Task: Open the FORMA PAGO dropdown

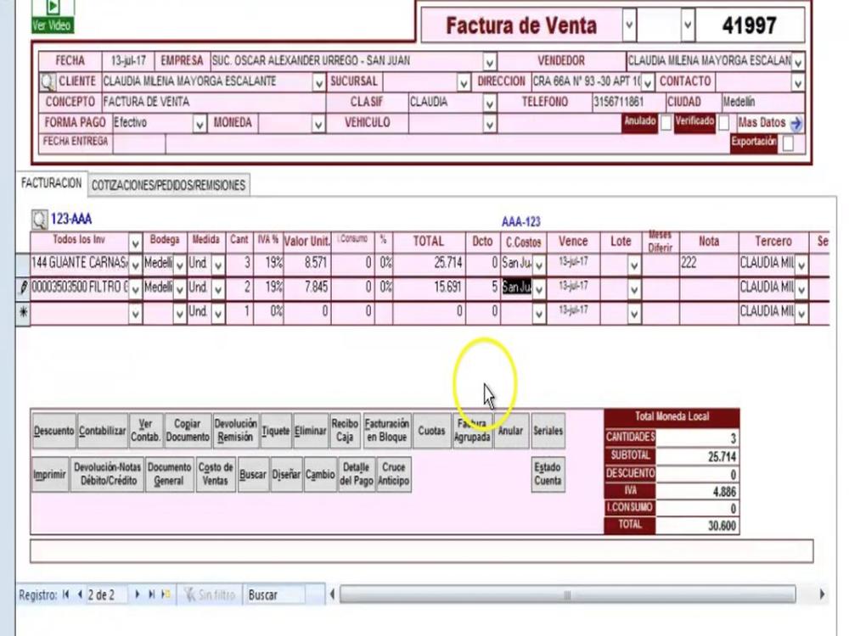Action: pos(200,124)
